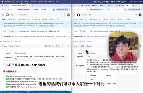Follow the skills breadcrumb in openclaw-lark window
Screen dimensions: 143x93
tap(33, 31)
